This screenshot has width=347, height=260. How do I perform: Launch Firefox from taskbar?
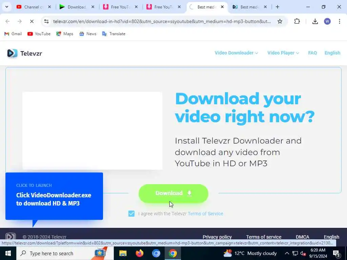139,253
